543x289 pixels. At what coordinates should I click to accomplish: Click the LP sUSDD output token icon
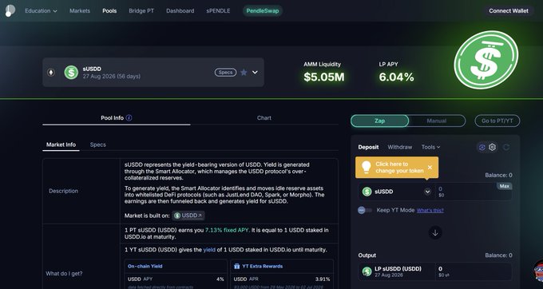pyautogui.click(x=367, y=271)
